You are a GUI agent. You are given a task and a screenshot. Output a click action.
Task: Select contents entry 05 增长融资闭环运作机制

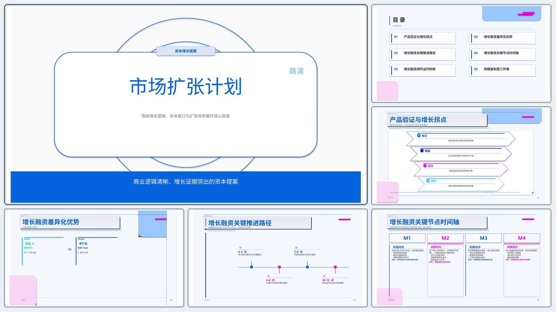pos(423,70)
